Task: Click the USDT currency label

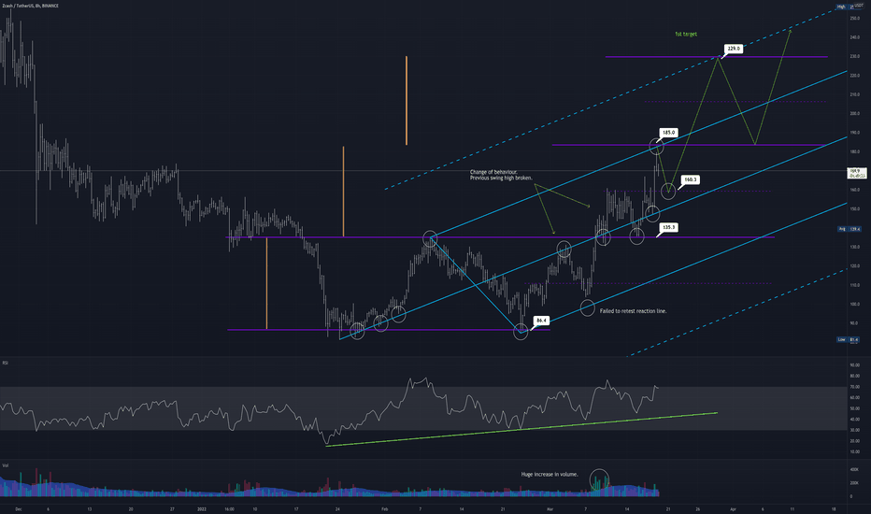Action: pos(859,5)
